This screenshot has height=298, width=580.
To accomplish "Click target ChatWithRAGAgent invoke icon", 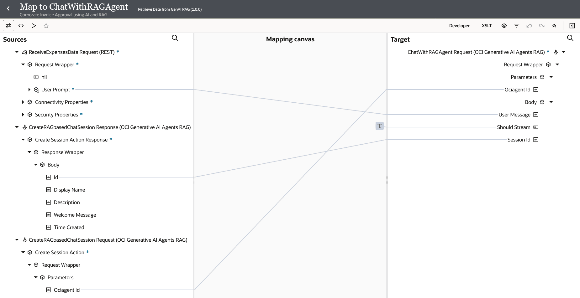I will coord(556,52).
